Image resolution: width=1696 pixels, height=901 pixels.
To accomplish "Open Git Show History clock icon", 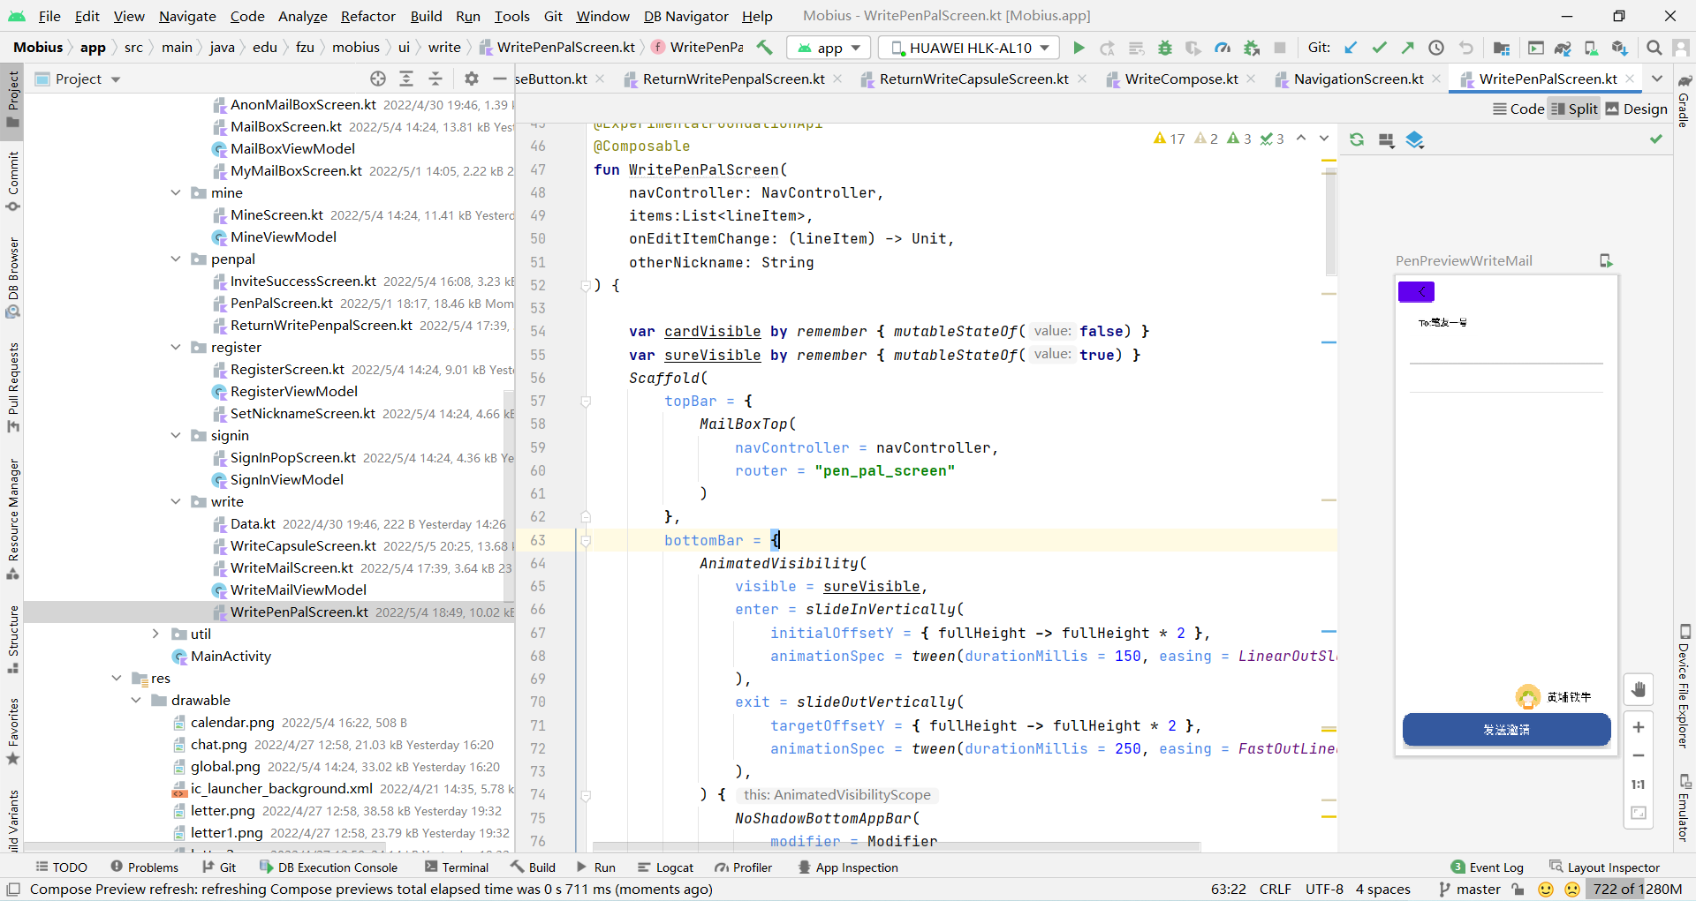I will pos(1437,48).
